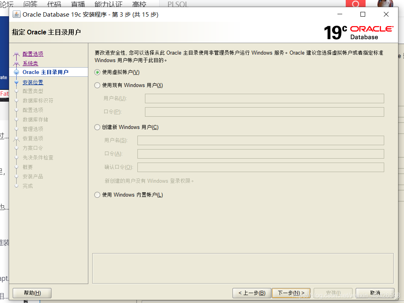Click the empty message area at bottom
This screenshot has width=404, height=303.
tap(243, 269)
